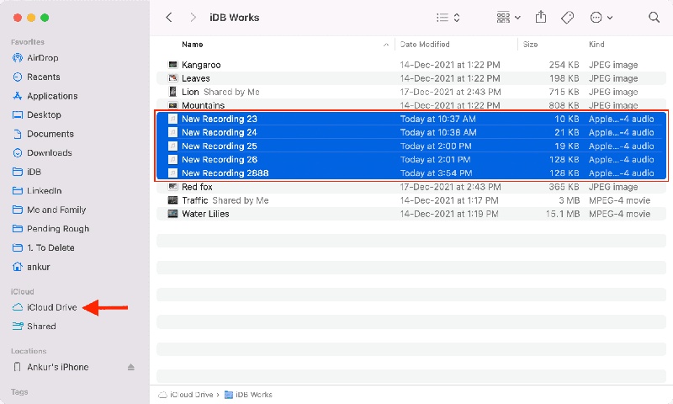Select the Red fox file

411,187
